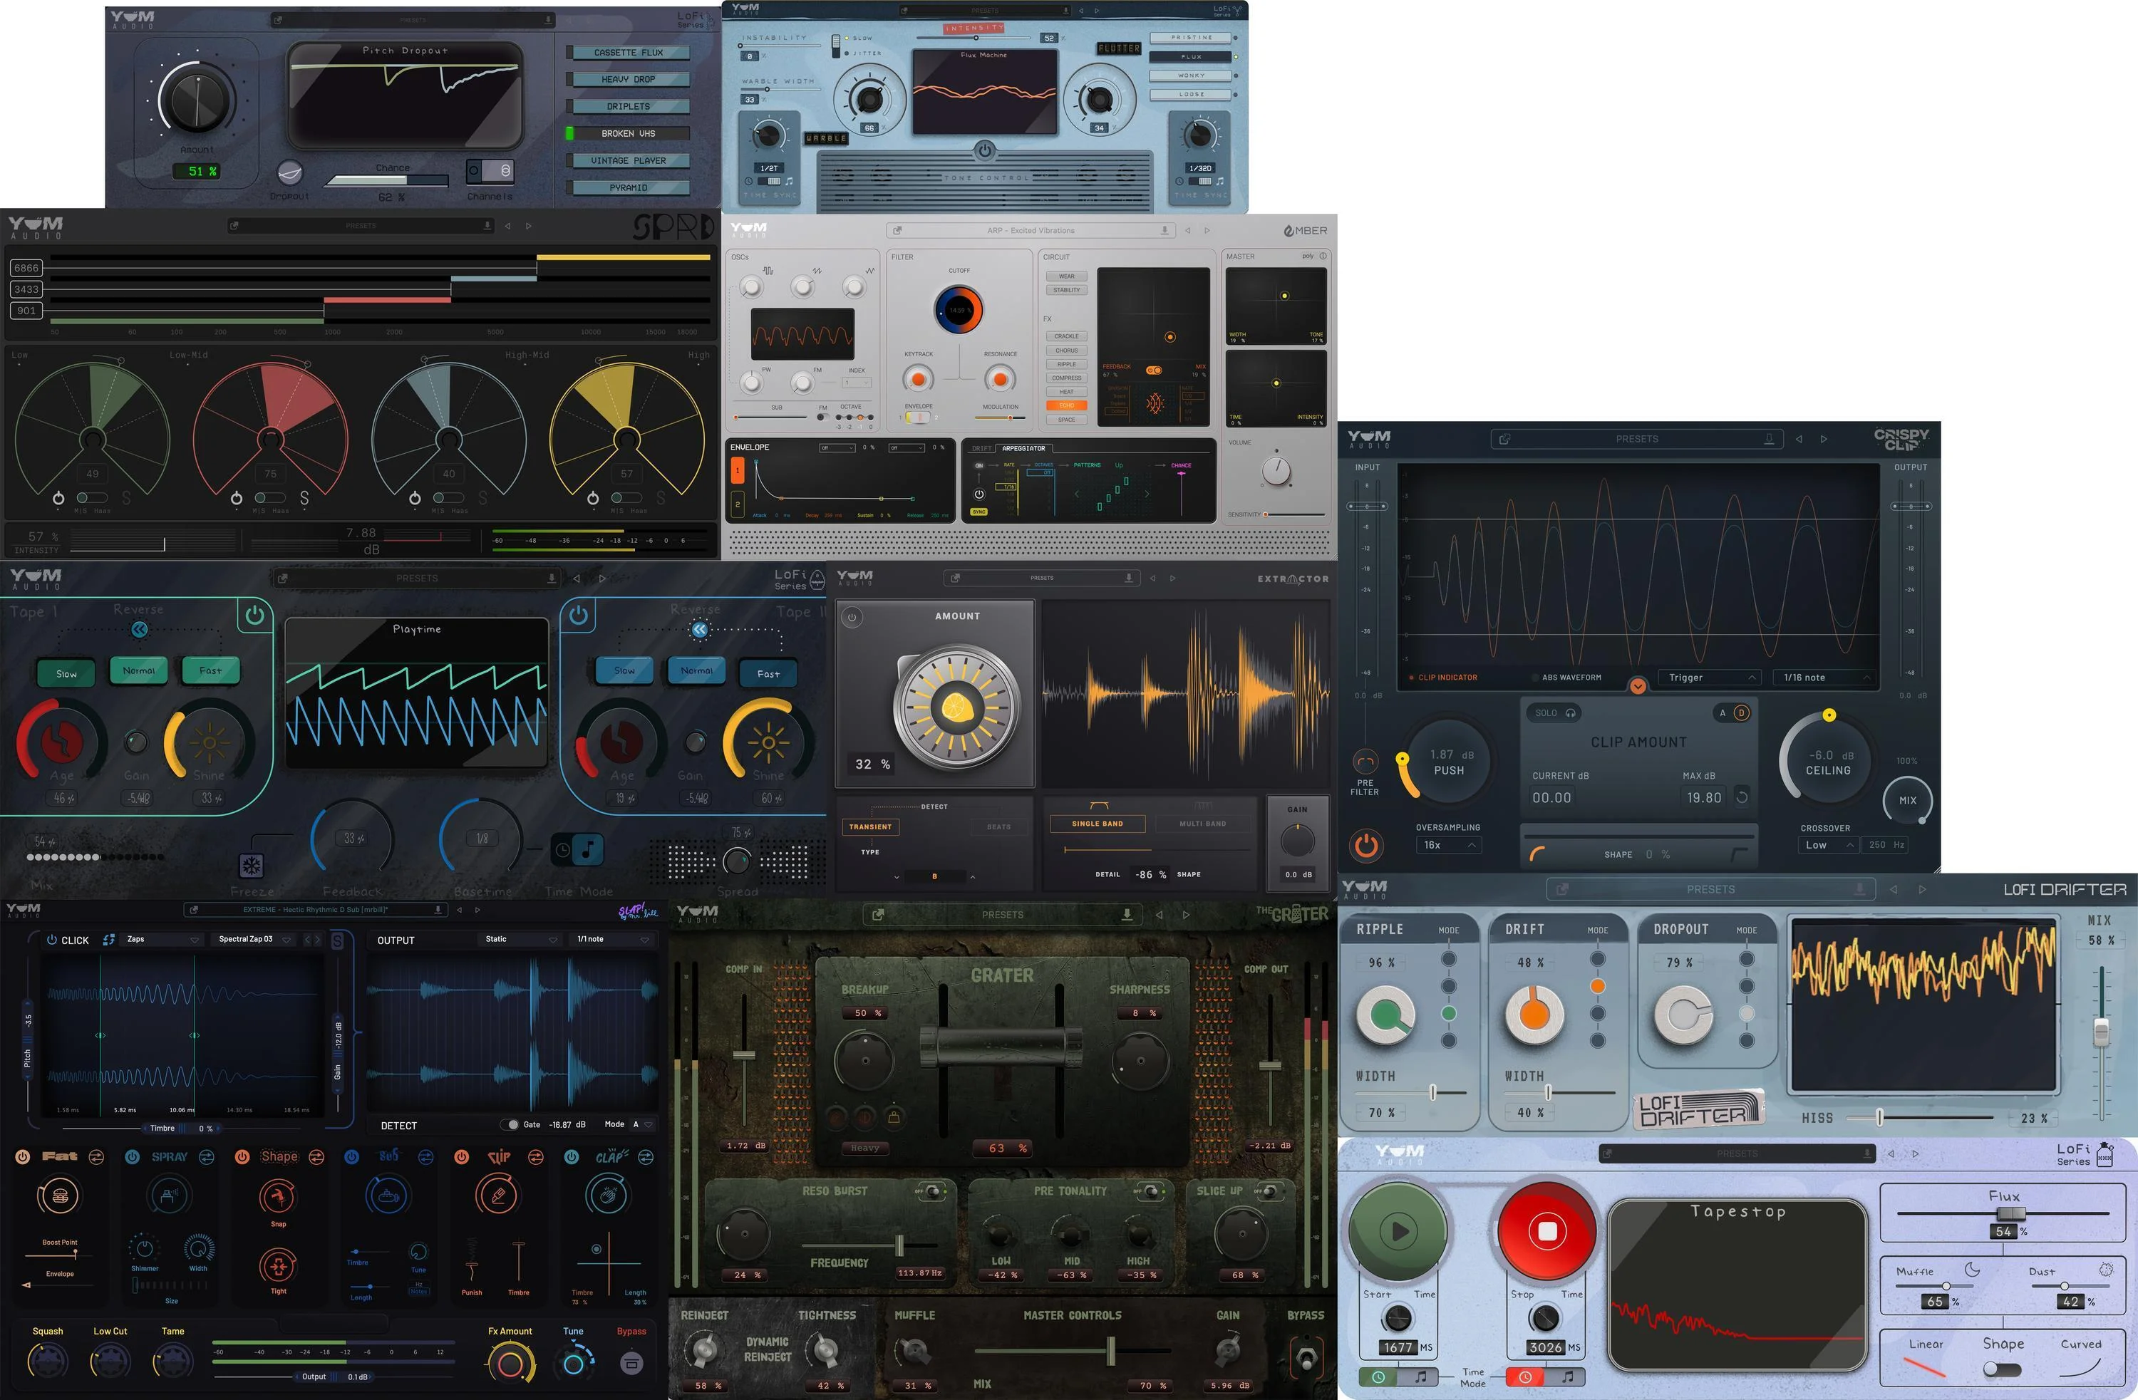Select the SINGLE BAND tab in Extractor
Image resolution: width=2138 pixels, height=1400 pixels.
pyautogui.click(x=1097, y=824)
